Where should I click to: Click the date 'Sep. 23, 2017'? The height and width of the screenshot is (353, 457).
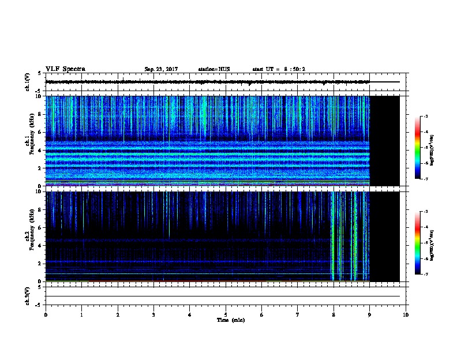coord(161,69)
